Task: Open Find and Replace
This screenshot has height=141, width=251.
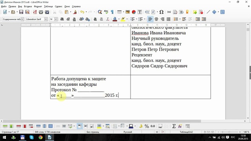Action: click(x=100, y=12)
